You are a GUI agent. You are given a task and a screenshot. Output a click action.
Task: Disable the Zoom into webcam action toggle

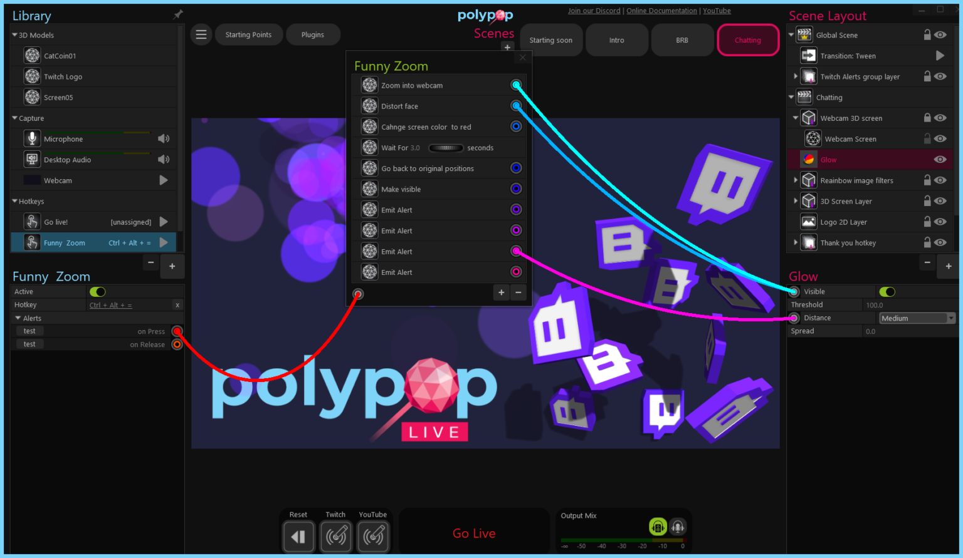pyautogui.click(x=516, y=85)
